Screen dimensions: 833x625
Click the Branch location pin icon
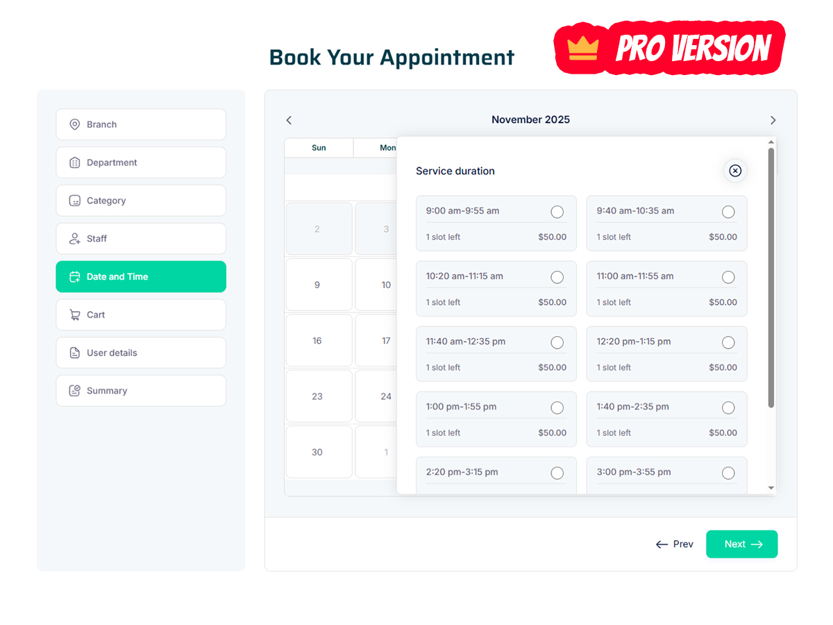point(75,124)
